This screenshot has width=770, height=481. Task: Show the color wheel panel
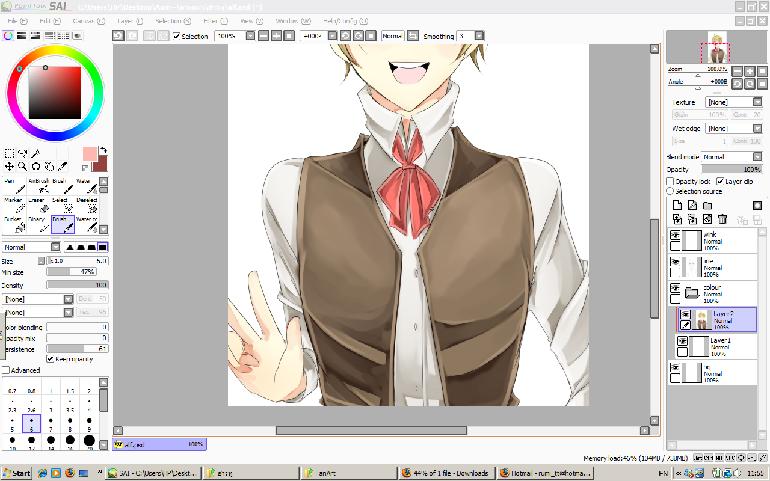click(x=8, y=35)
